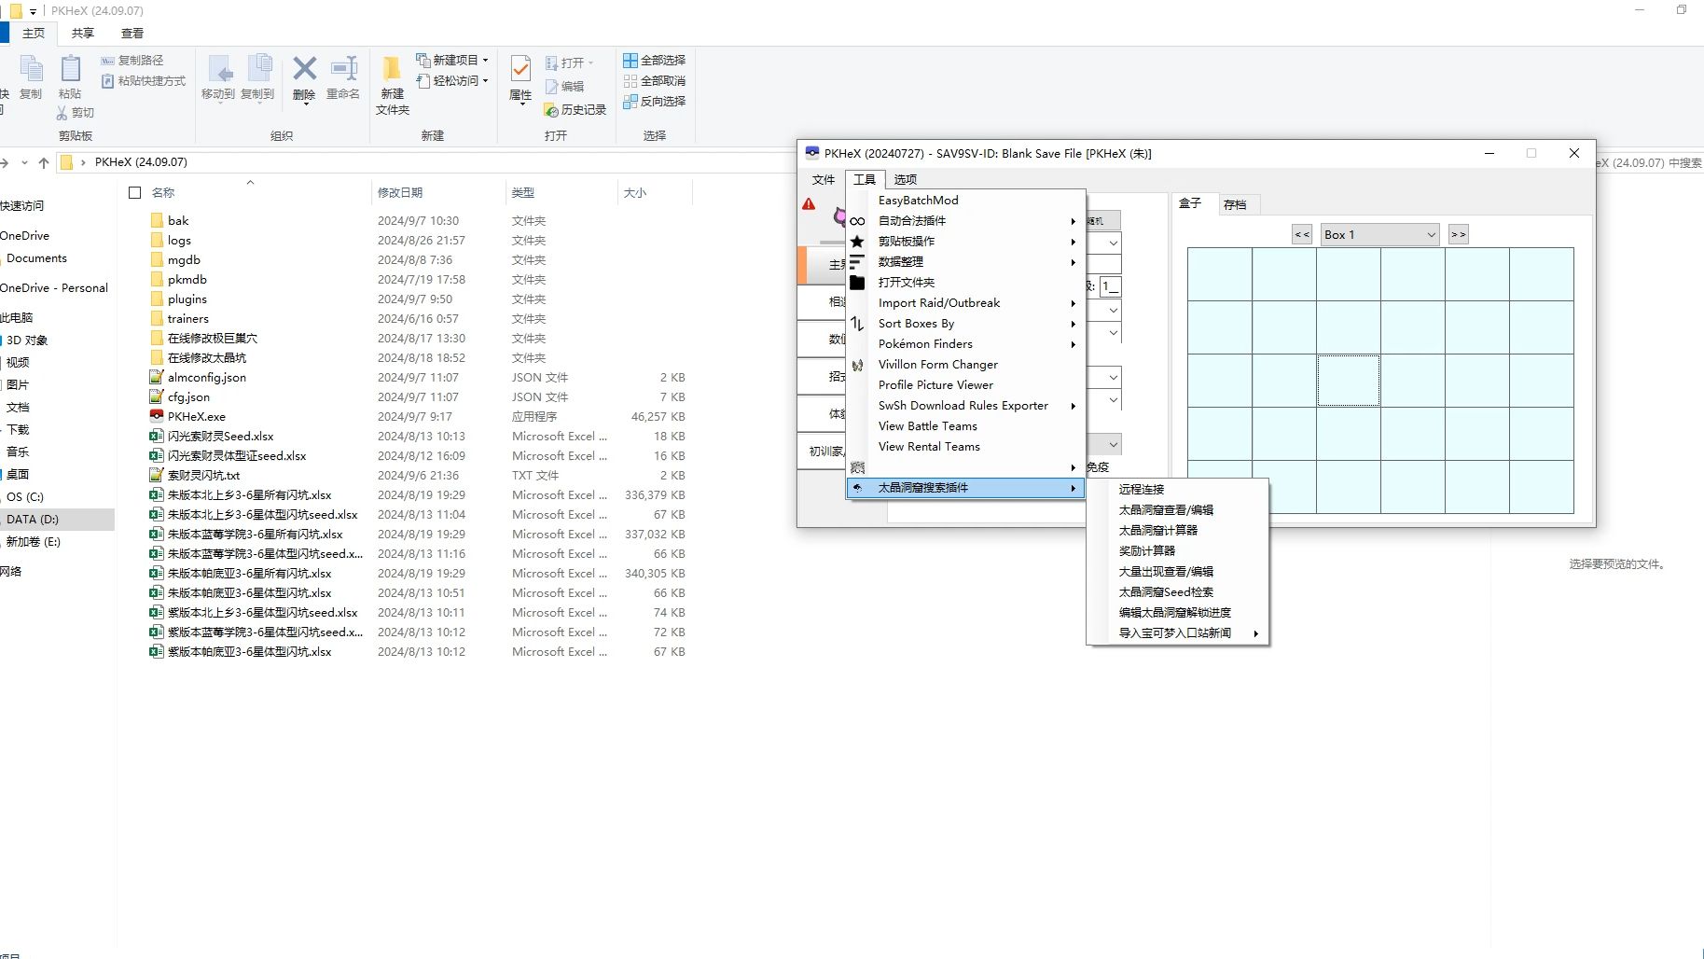Click Cut (剪切) in clipboard group
The width and height of the screenshot is (1704, 959).
76,113
